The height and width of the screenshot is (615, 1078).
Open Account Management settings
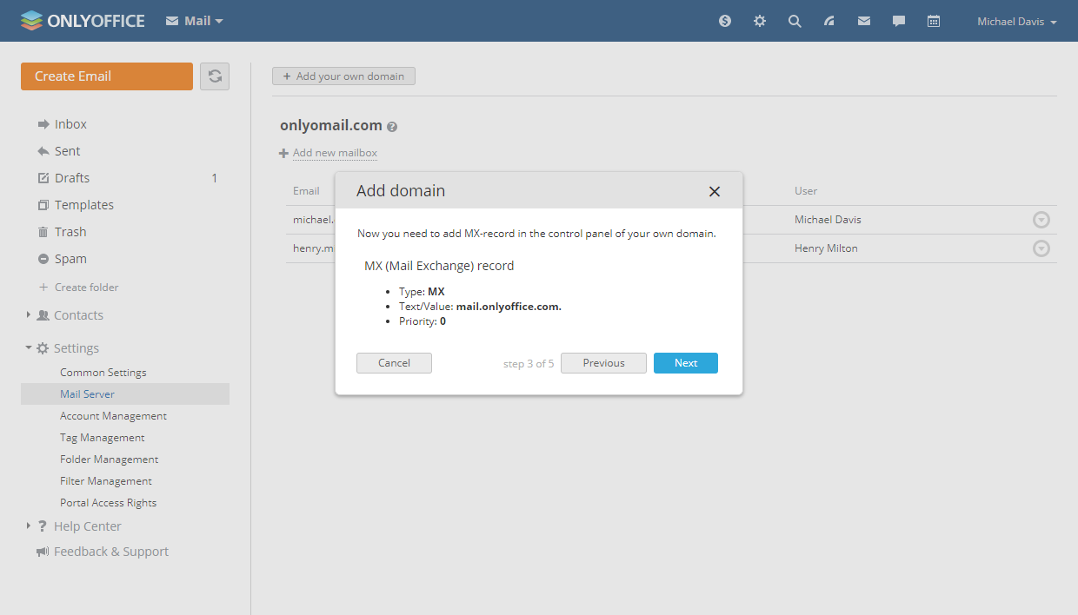pyautogui.click(x=113, y=416)
